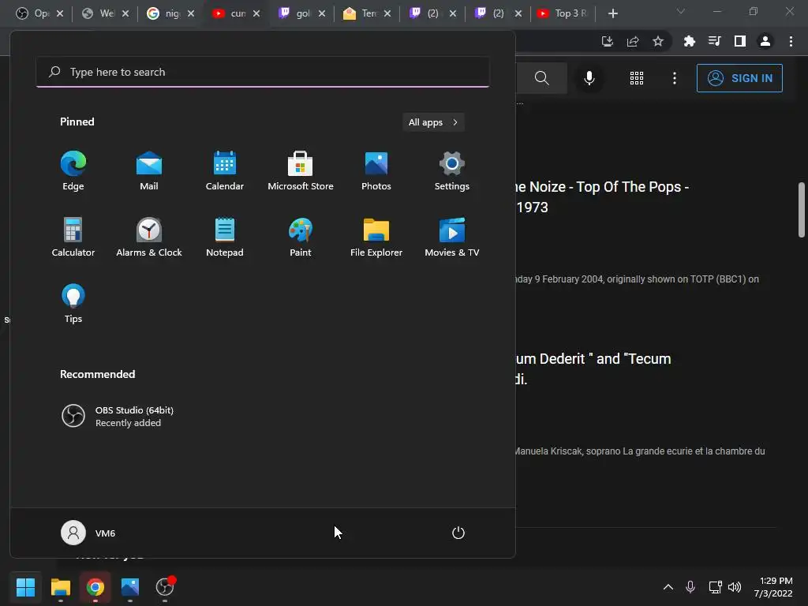
Task: Open Photos app from taskbar
Action: (130, 587)
